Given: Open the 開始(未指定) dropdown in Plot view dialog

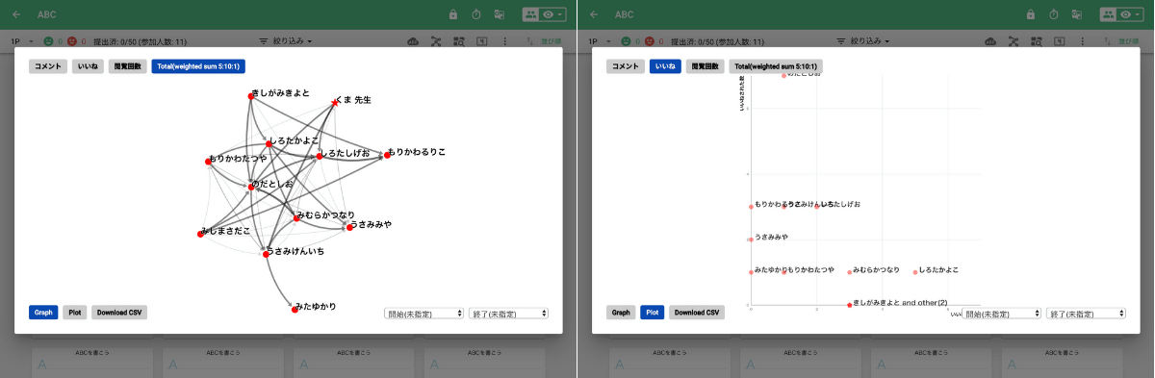Looking at the screenshot, I should click(x=1001, y=314).
